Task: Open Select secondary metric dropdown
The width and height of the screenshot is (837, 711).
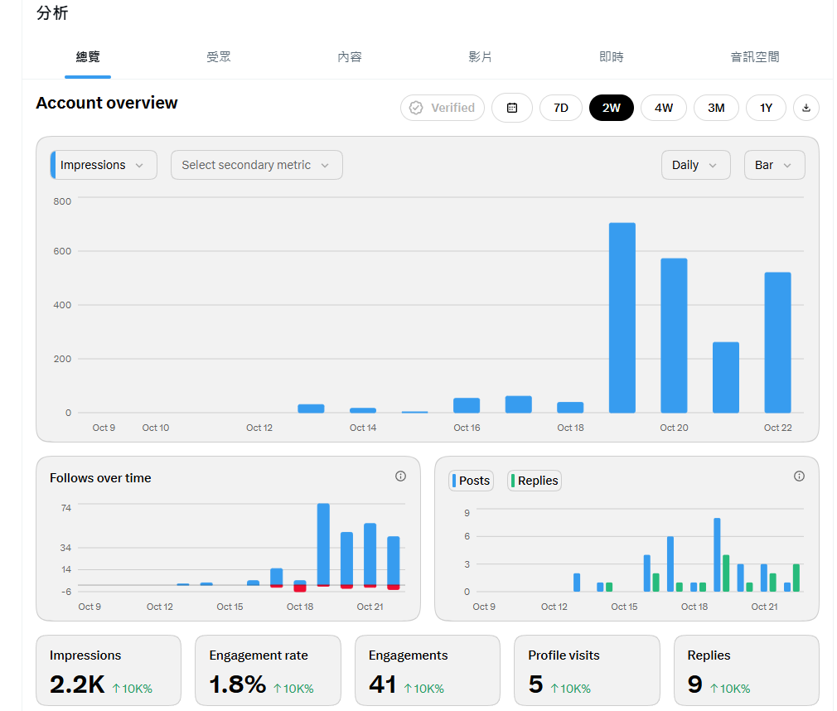Action: (x=256, y=165)
